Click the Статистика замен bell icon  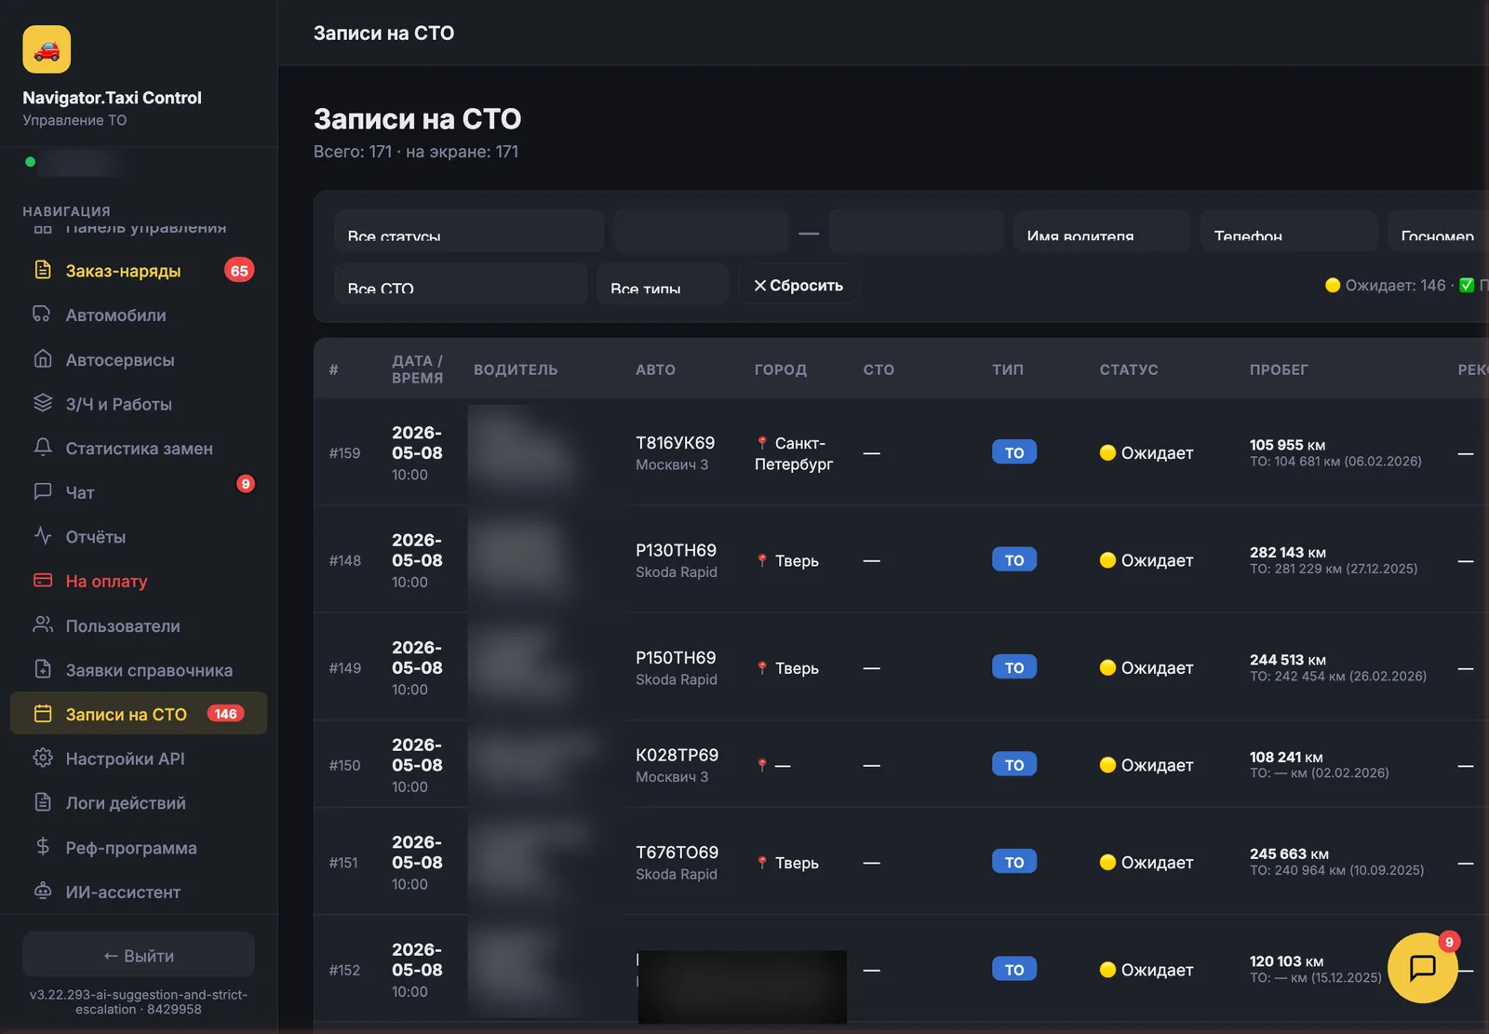(43, 448)
